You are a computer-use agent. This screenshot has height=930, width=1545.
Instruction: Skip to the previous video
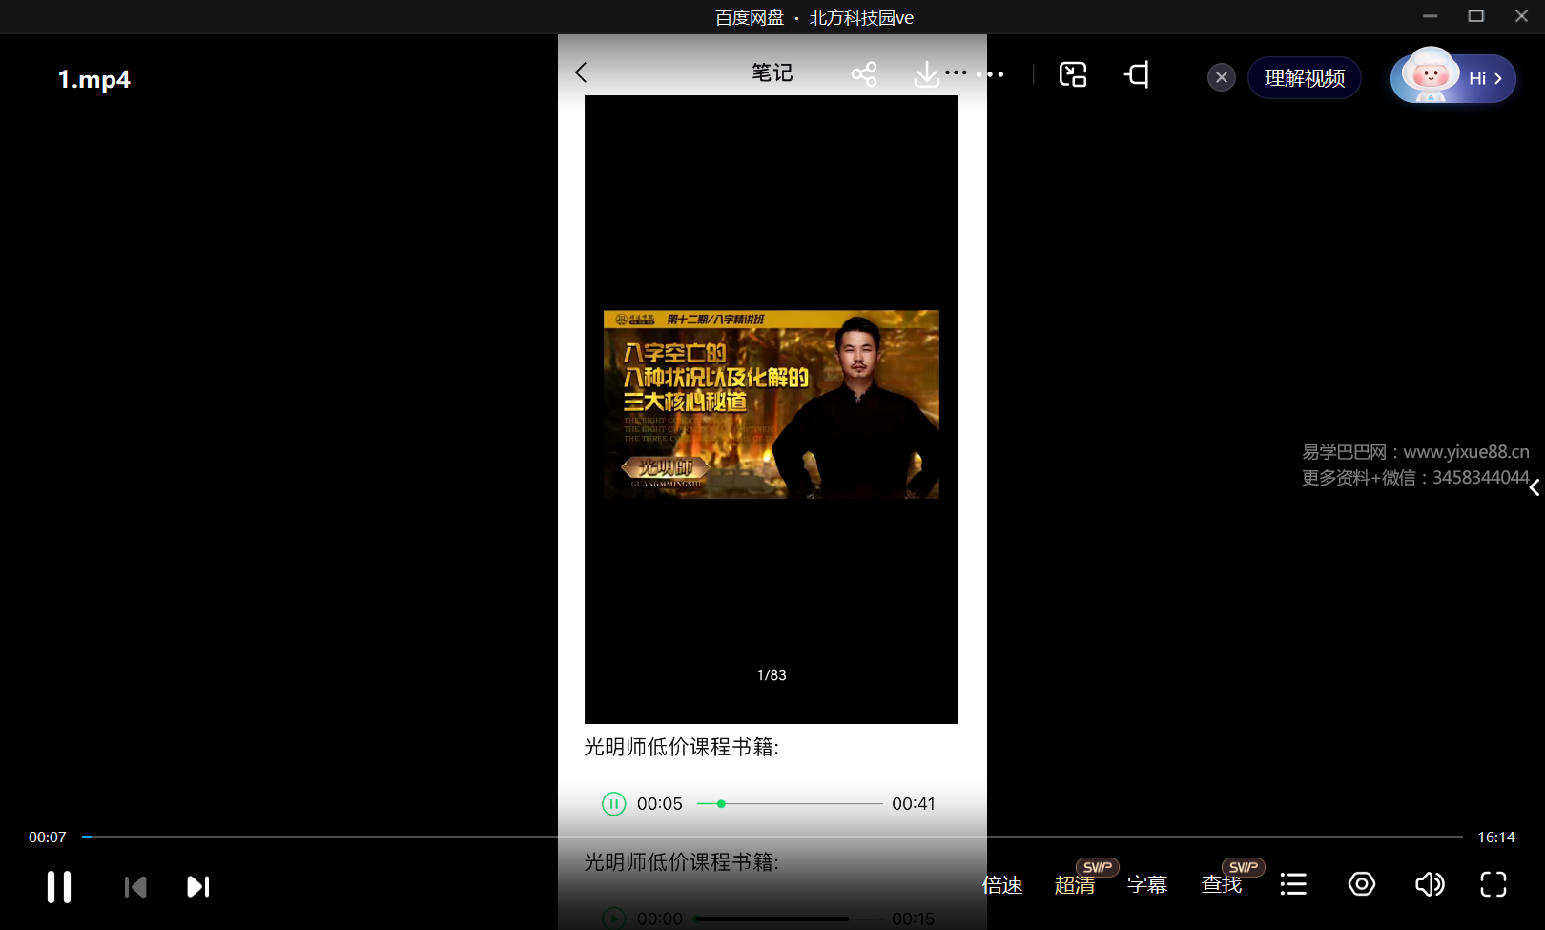(x=135, y=887)
